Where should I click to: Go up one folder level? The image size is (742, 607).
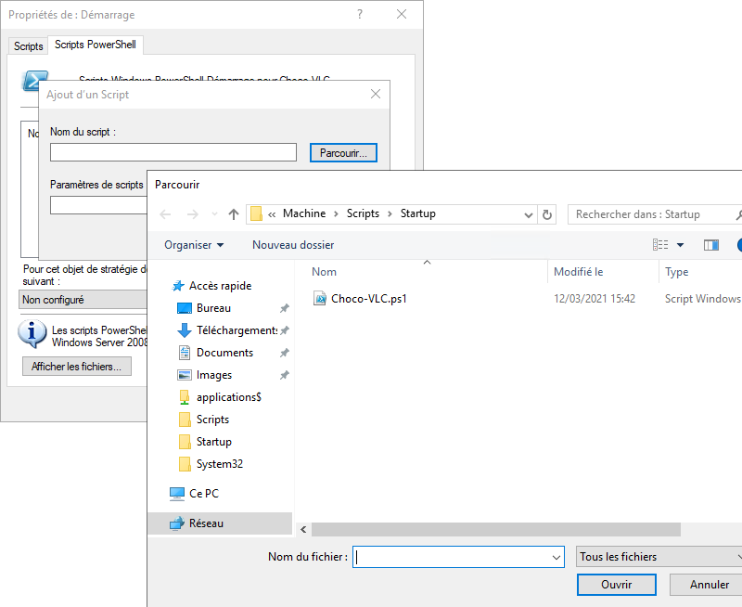234,214
